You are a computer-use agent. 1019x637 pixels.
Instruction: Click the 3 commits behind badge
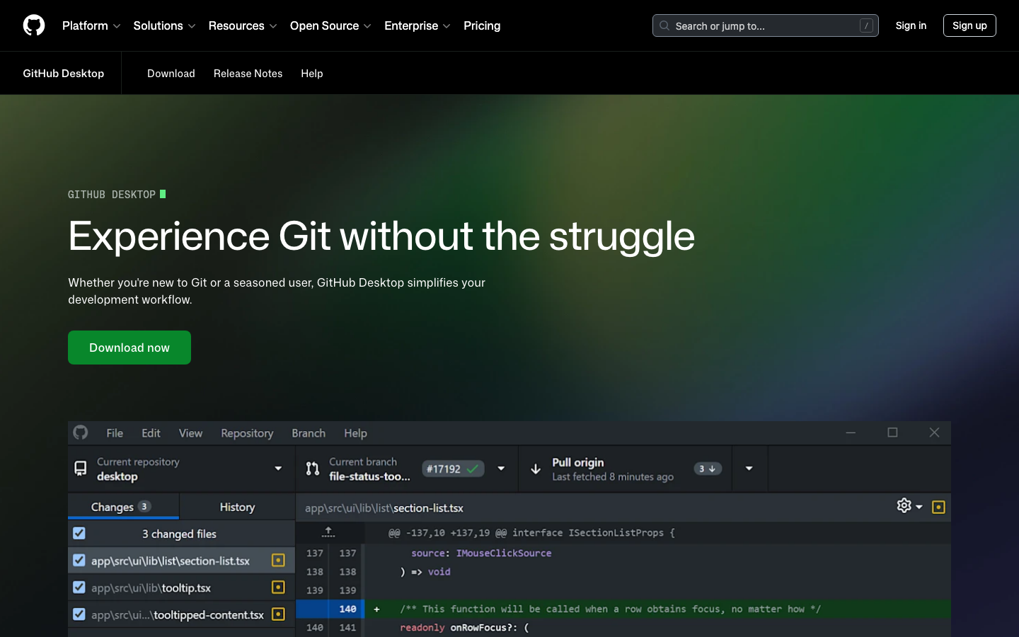click(707, 469)
